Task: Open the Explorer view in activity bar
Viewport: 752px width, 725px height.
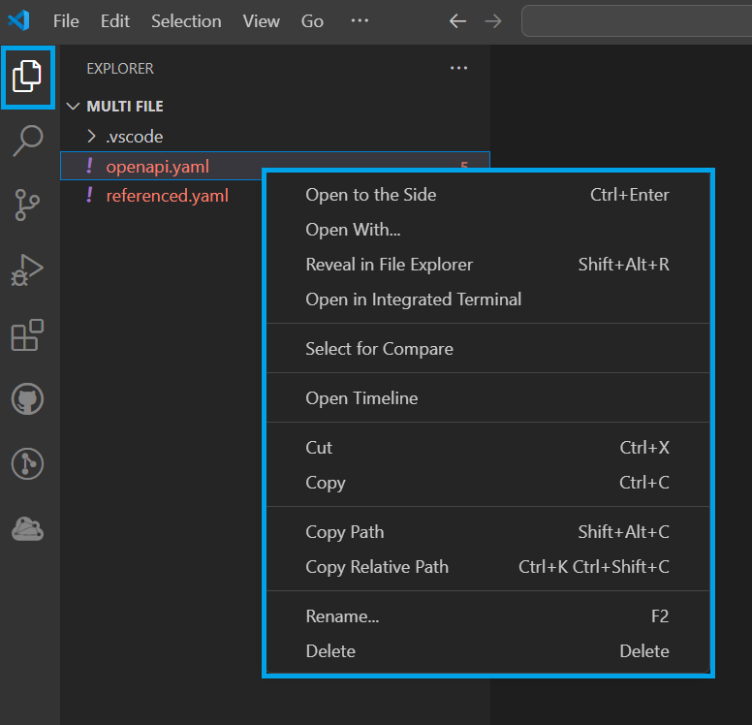Action: (x=27, y=77)
